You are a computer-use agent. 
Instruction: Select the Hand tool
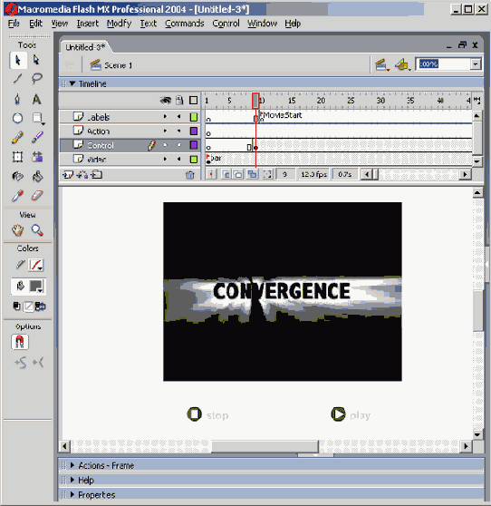[18, 230]
